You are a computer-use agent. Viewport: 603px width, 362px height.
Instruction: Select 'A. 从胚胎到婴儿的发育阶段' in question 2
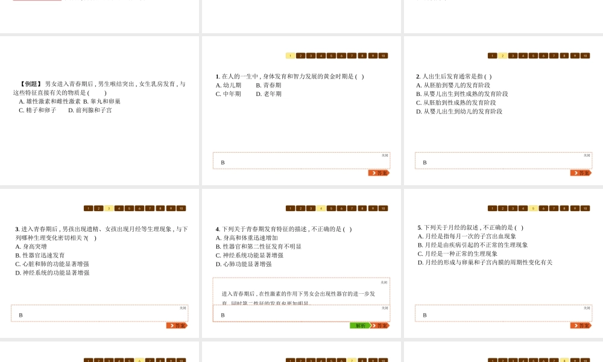click(x=453, y=86)
